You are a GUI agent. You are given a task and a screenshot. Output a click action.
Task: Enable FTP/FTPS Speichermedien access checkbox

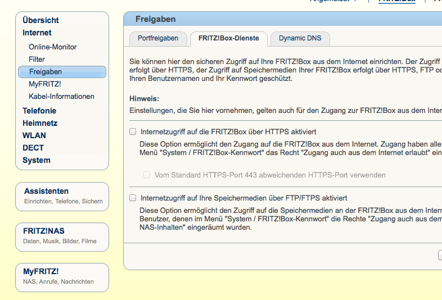(133, 198)
